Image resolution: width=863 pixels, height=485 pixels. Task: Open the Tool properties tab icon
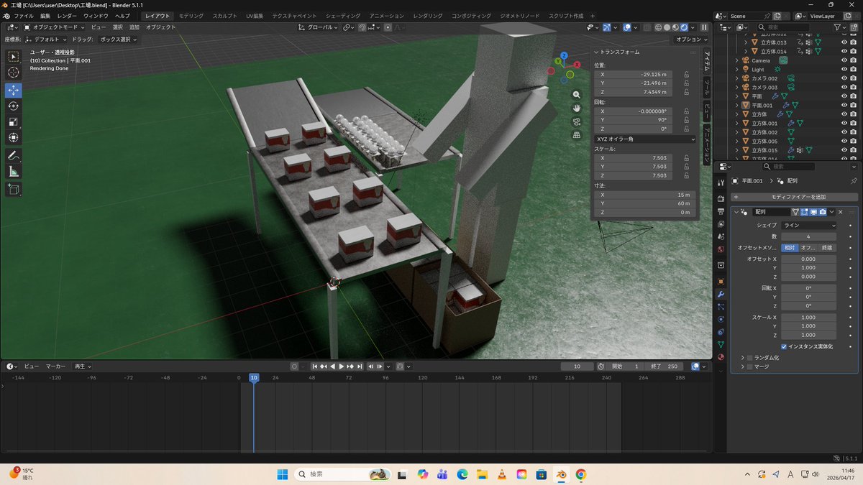click(721, 183)
